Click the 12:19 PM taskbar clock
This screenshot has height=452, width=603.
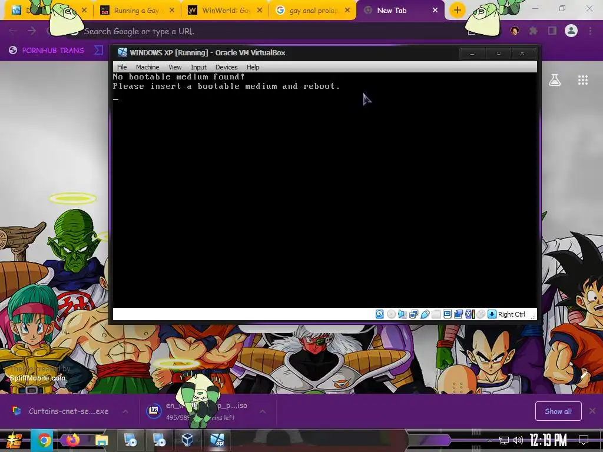[548, 440]
